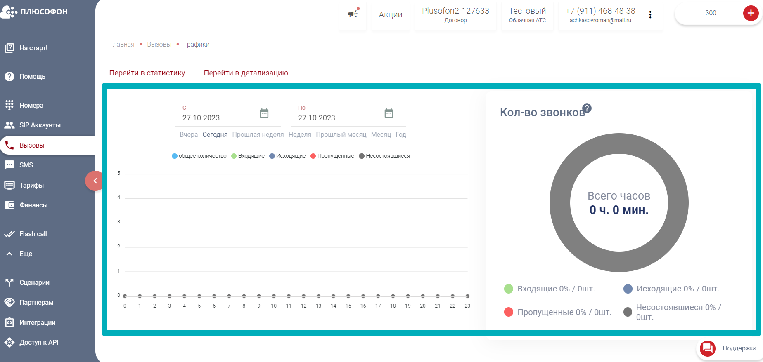Select the Неделя period
The image size is (763, 362).
click(300, 135)
